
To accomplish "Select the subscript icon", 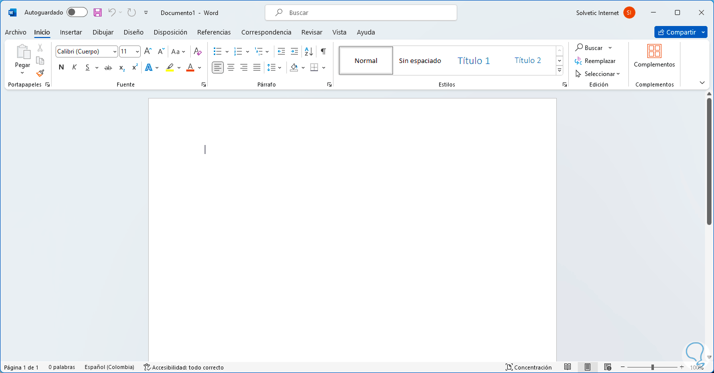I will (x=121, y=67).
